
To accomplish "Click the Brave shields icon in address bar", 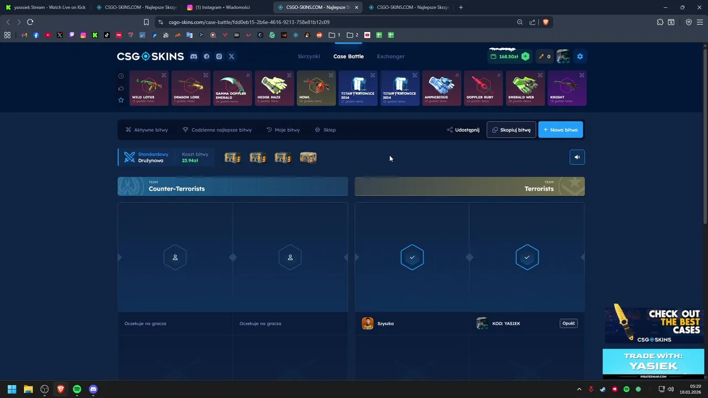I will point(545,22).
